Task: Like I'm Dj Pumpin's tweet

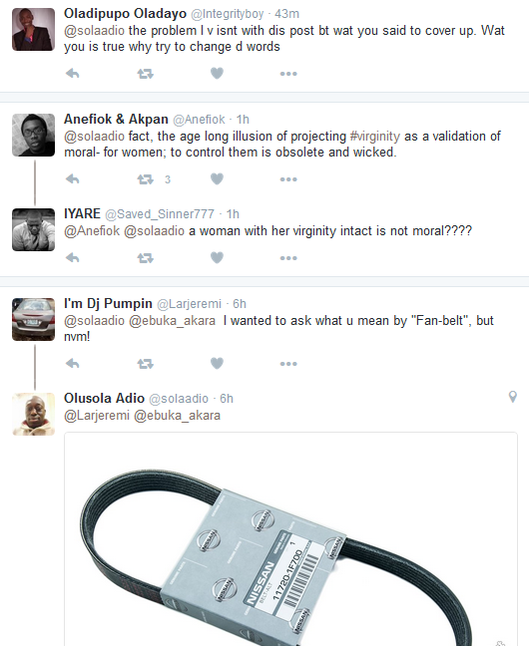Action: click(217, 363)
